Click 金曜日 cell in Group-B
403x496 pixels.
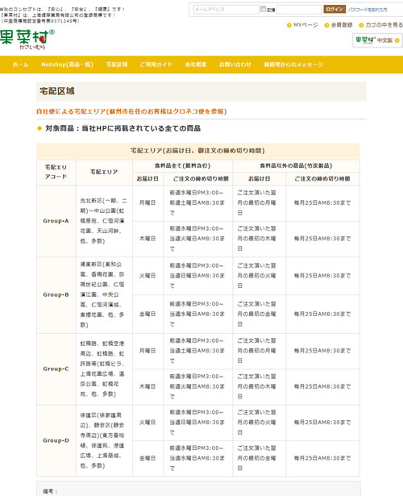tap(147, 314)
